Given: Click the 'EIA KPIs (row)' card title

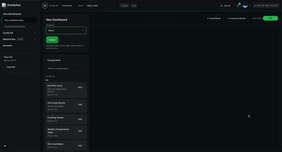Looking at the screenshot, I should click(55, 86).
